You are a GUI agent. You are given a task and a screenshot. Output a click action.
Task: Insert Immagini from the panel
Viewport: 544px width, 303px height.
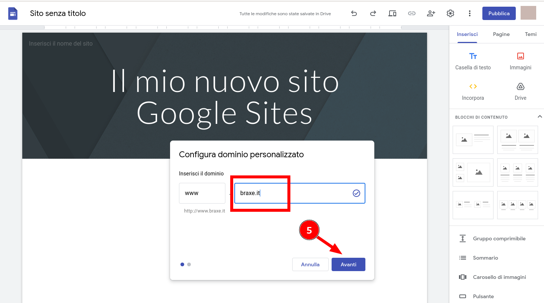[x=521, y=61]
